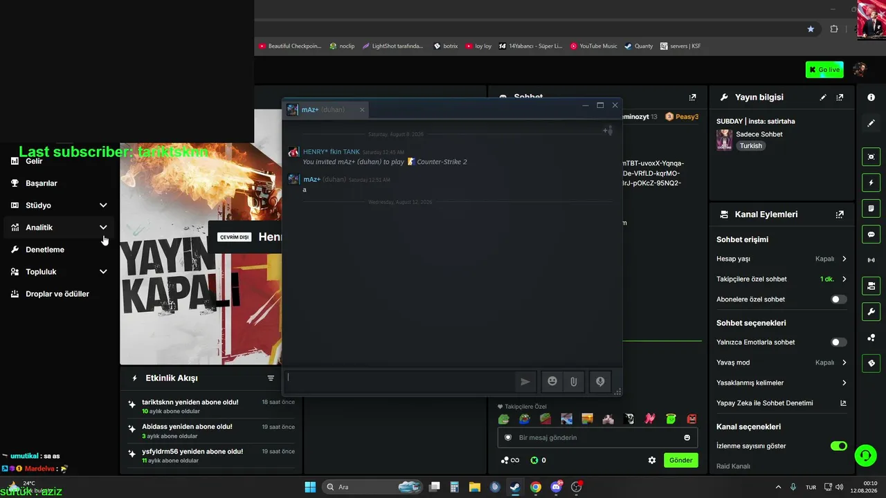Start voice chat with the microphone icon
The image size is (886, 498).
click(x=600, y=381)
